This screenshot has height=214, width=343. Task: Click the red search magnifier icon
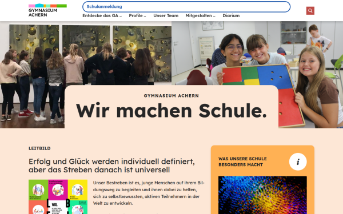click(310, 11)
